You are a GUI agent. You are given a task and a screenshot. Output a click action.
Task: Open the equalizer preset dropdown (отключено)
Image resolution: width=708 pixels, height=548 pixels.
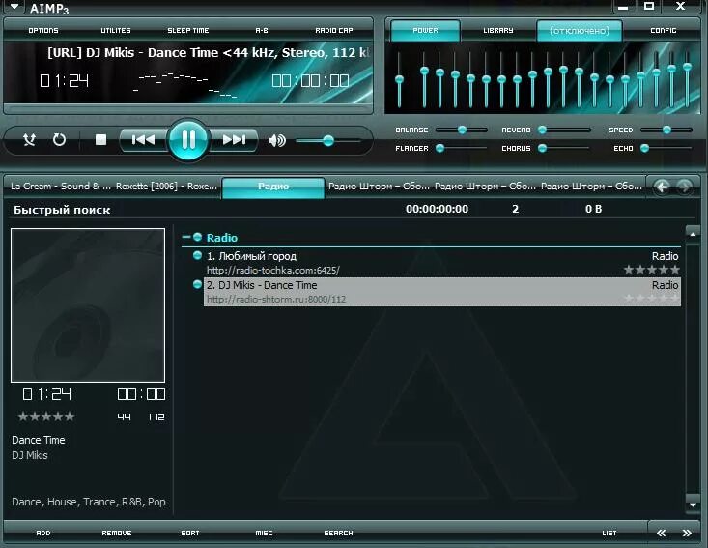coord(580,30)
